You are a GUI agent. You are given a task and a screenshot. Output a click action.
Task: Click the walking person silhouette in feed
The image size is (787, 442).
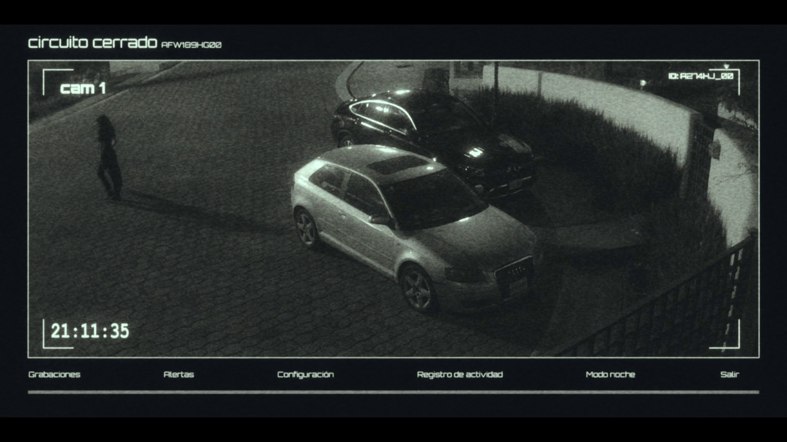pos(108,158)
